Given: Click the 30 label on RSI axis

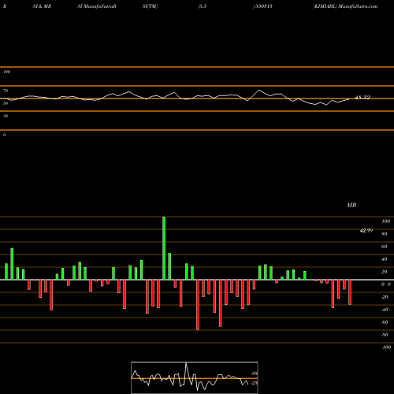Looking at the screenshot, I should pyautogui.click(x=6, y=116).
